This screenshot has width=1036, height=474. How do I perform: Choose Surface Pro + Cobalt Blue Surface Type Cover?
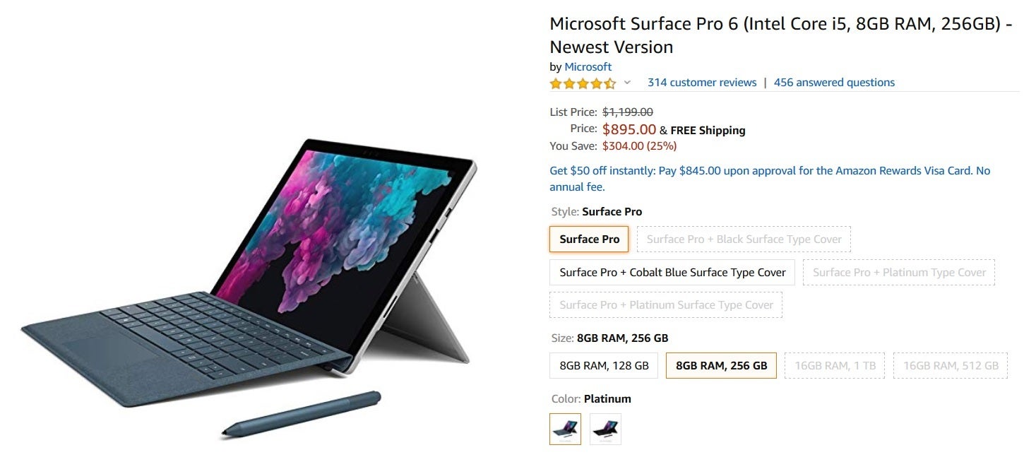click(672, 272)
